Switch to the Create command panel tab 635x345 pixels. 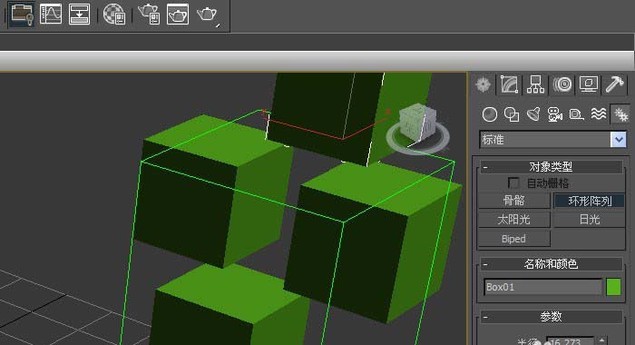[484, 84]
